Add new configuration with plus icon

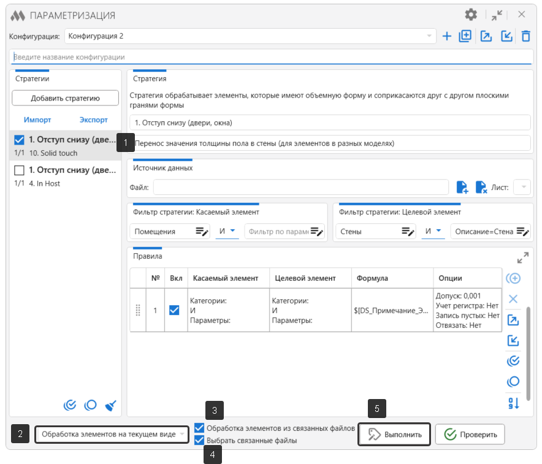(x=446, y=36)
